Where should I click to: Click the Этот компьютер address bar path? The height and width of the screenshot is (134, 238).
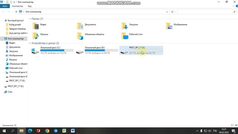[33, 12]
